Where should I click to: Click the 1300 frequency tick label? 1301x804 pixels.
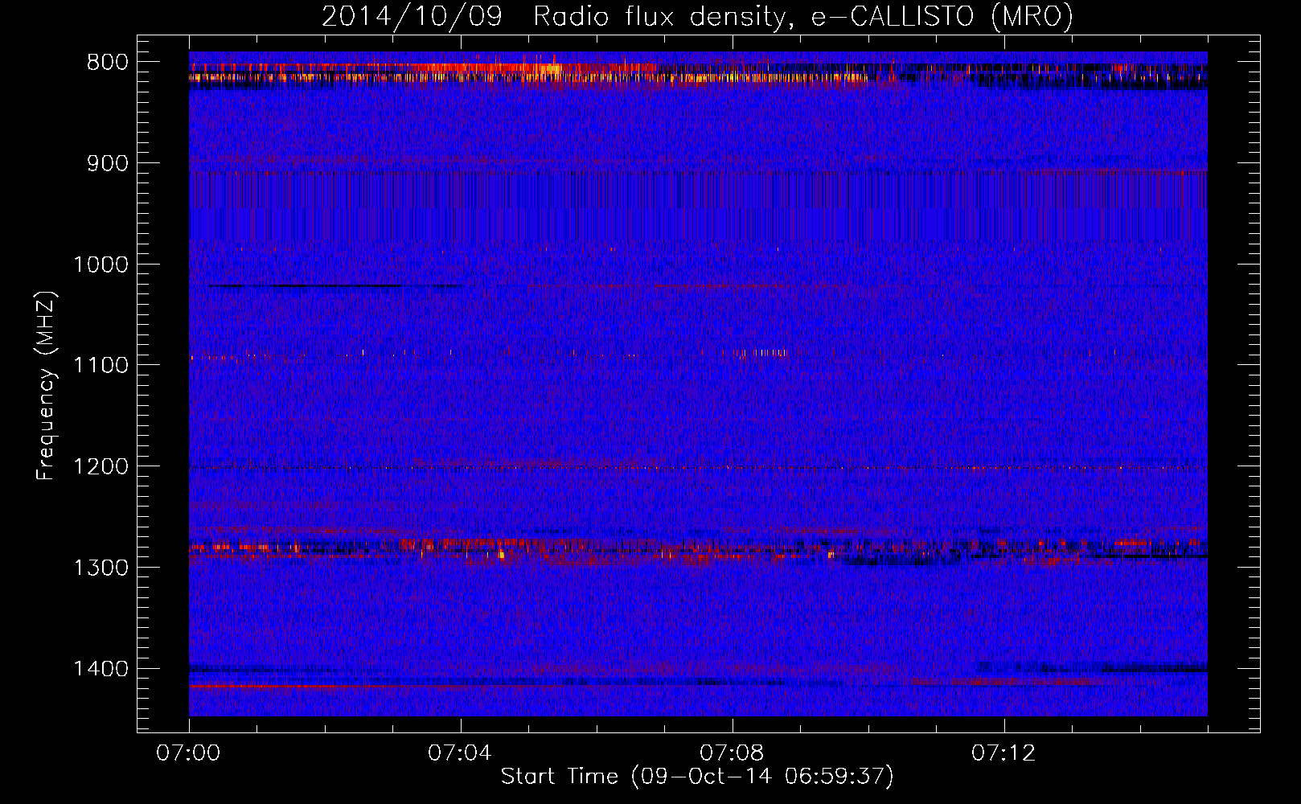click(101, 568)
